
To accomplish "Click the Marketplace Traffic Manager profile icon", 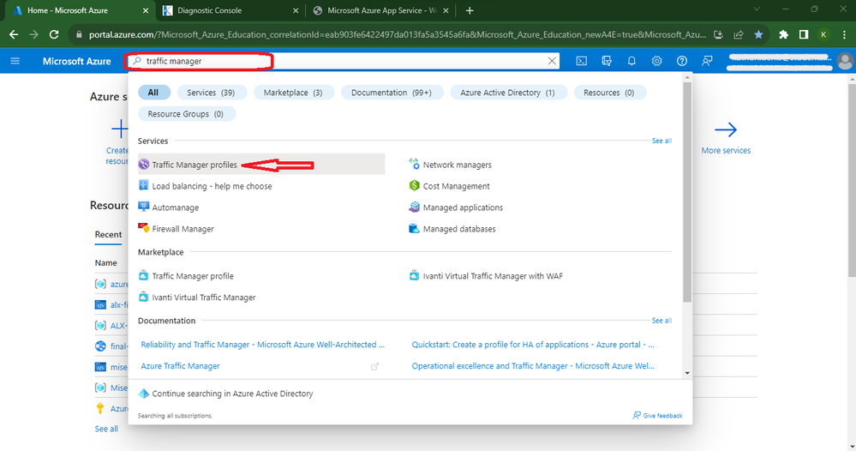I will click(144, 275).
